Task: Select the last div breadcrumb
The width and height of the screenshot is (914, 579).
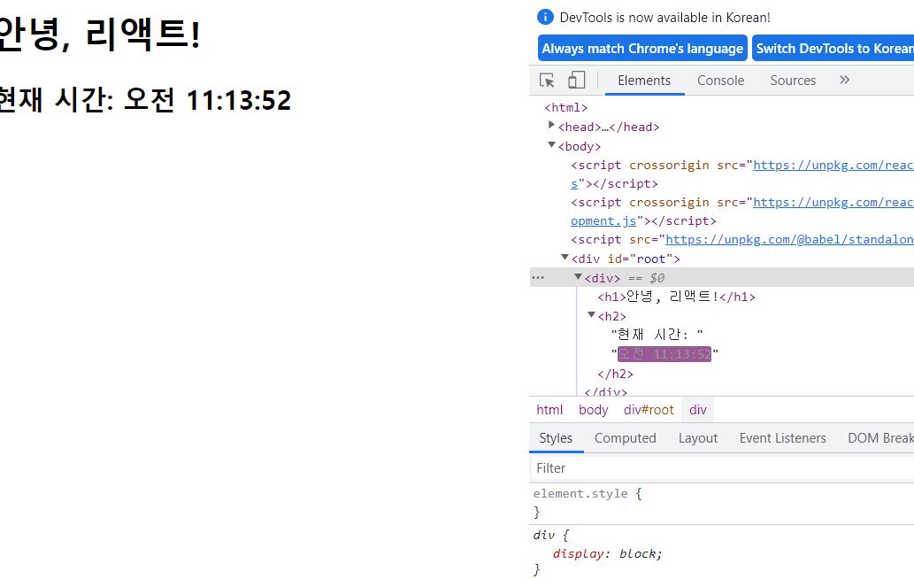Action: [698, 410]
